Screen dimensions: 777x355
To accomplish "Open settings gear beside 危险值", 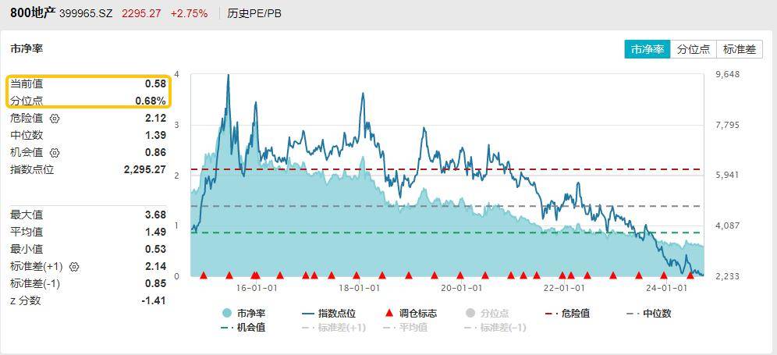I will [55, 119].
